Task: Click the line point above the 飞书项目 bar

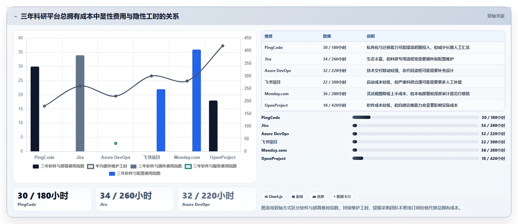Action: click(151, 76)
